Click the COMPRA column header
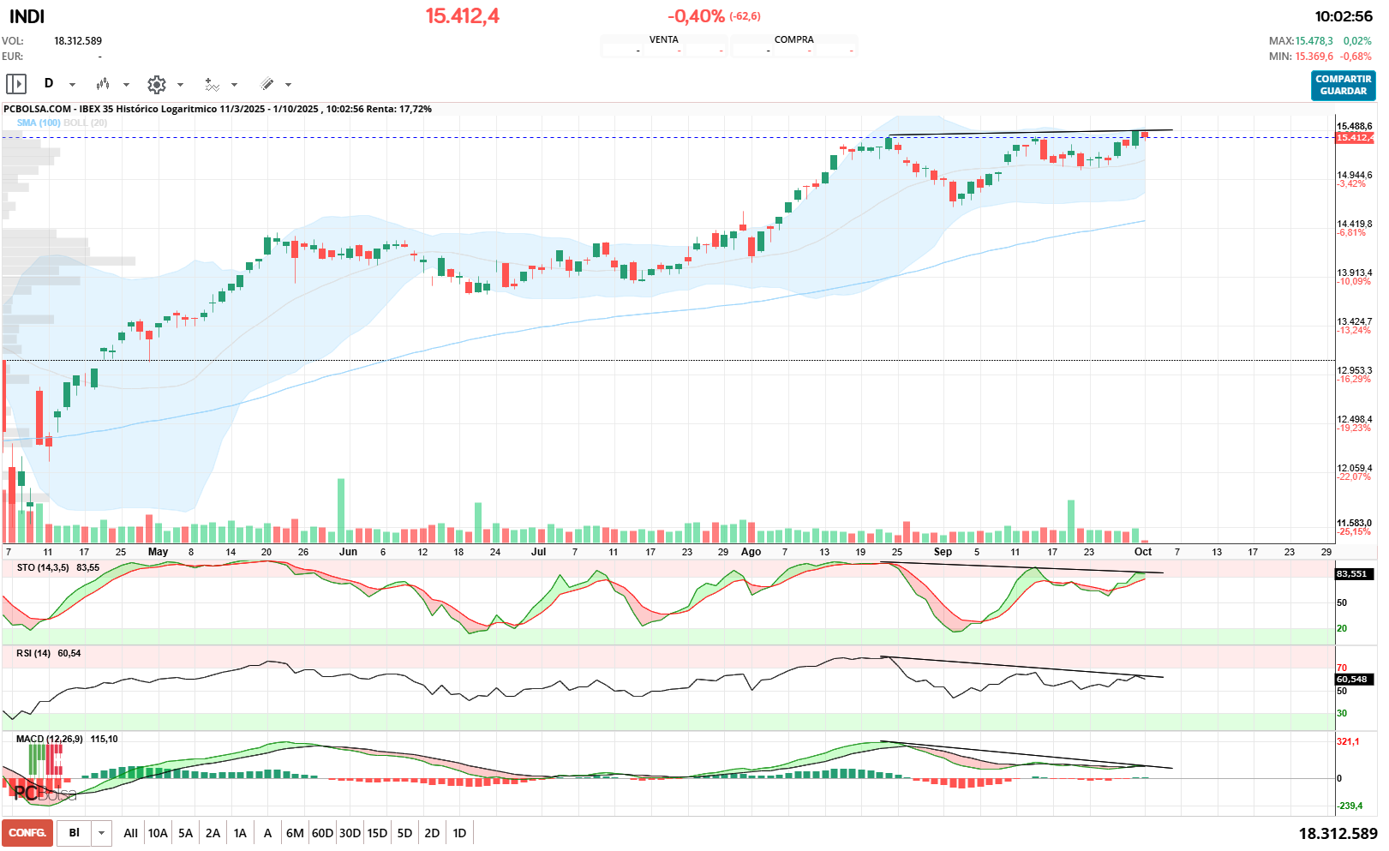 (x=794, y=39)
